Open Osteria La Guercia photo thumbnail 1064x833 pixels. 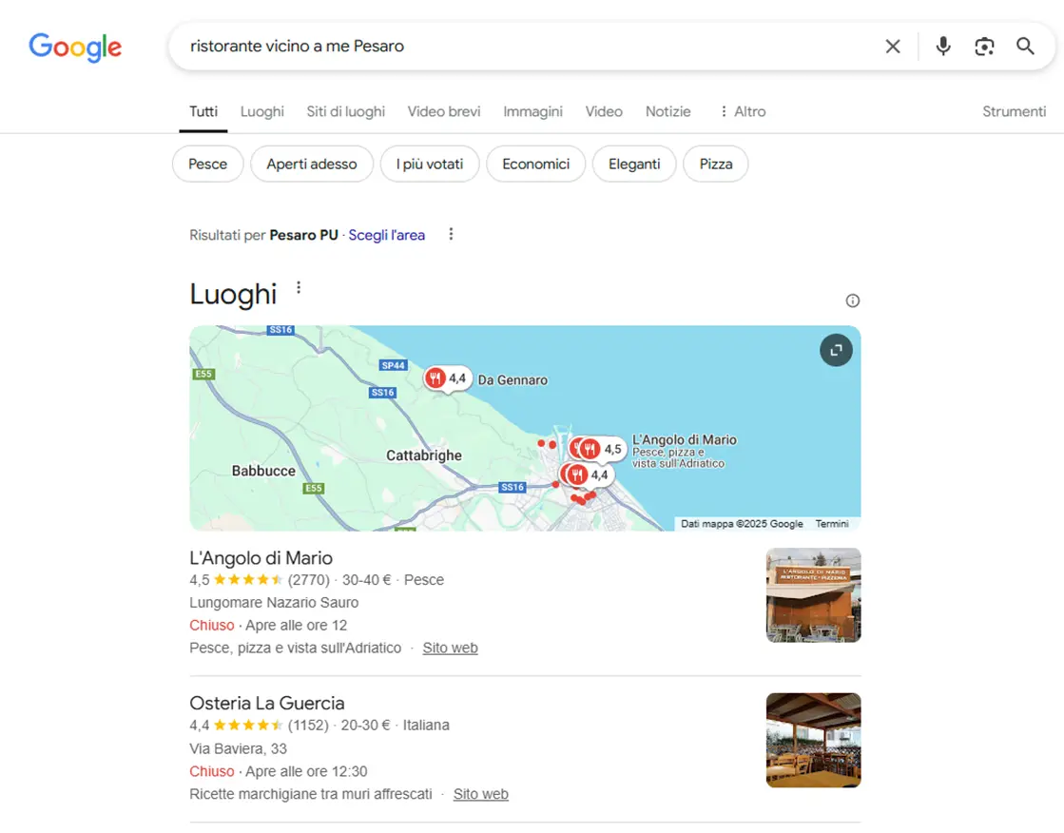click(x=813, y=740)
